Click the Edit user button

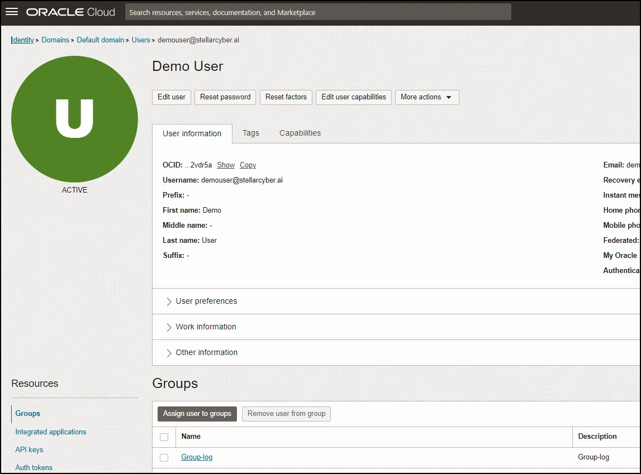click(x=172, y=97)
